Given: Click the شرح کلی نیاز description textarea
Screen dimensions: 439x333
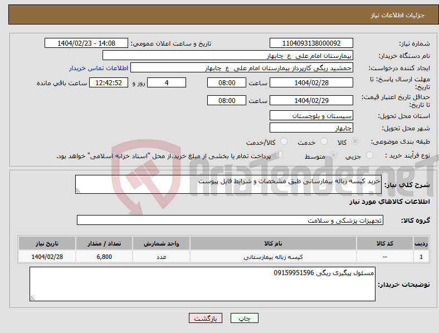Looking at the screenshot, I should click(228, 184).
